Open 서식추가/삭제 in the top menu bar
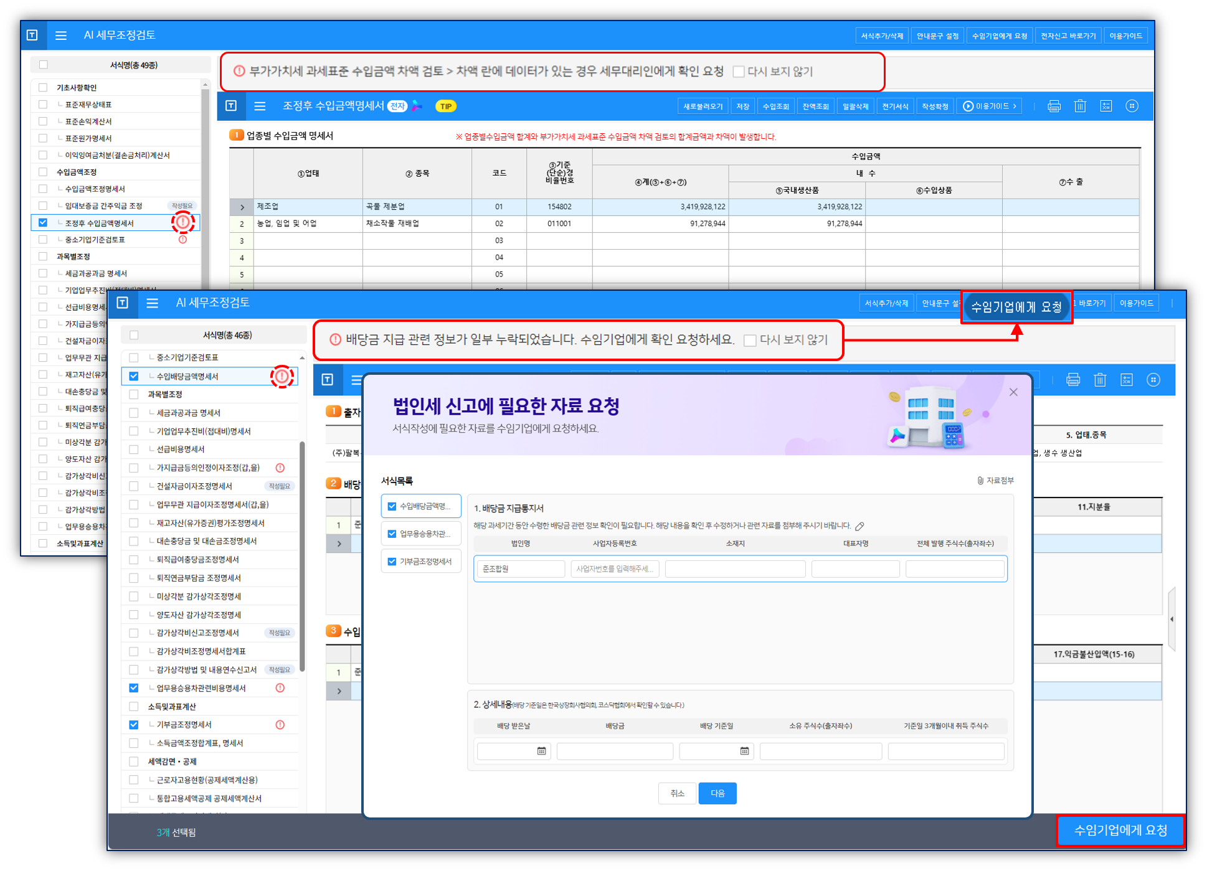The width and height of the screenshot is (1207, 871). [x=882, y=36]
